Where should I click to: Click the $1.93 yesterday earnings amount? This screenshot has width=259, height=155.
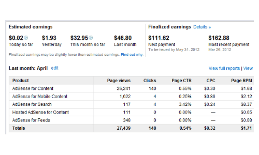coord(49,38)
